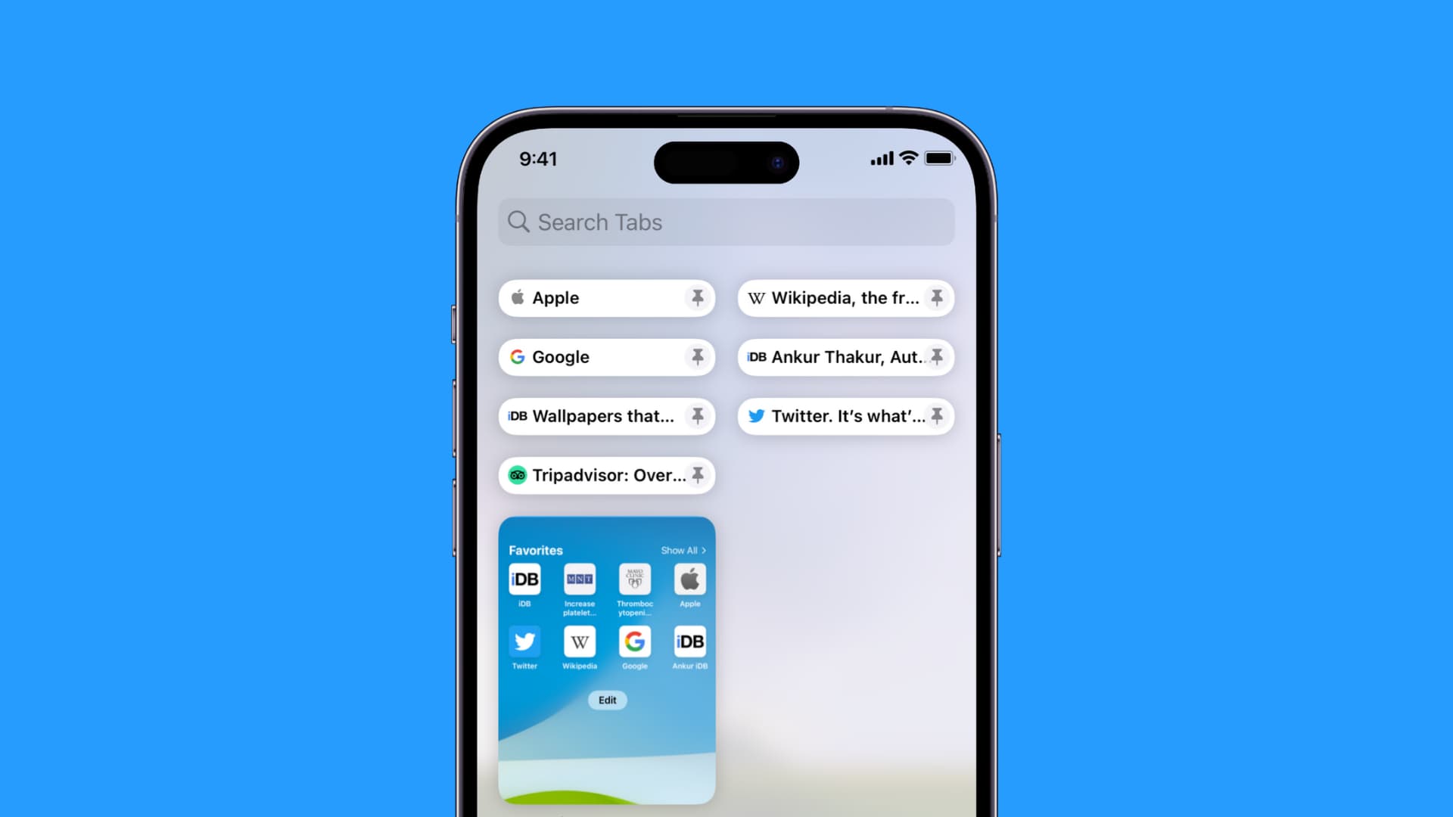
Task: Select the Apple pinned tab
Action: (607, 297)
